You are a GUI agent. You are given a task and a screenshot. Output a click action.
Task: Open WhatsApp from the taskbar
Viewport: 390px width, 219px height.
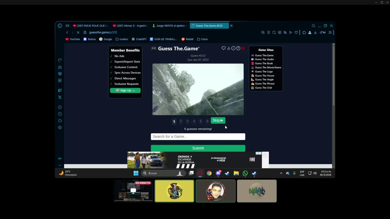click(x=245, y=173)
